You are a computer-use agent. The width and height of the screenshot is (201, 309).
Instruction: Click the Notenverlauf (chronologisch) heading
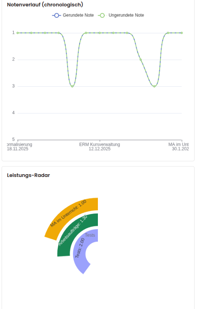click(45, 4)
